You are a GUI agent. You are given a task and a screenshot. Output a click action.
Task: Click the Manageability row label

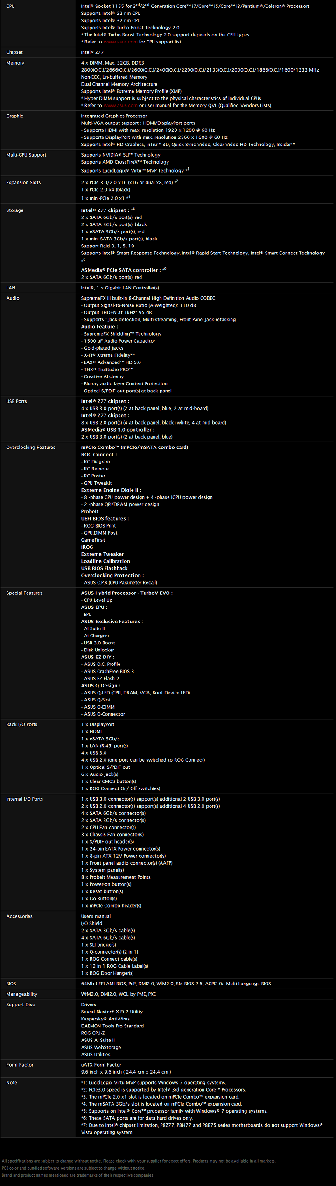click(22, 994)
